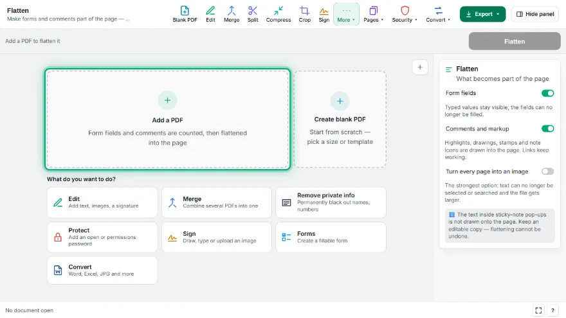Open the Sign card draw or upload
This screenshot has width=566, height=318.
(217, 237)
